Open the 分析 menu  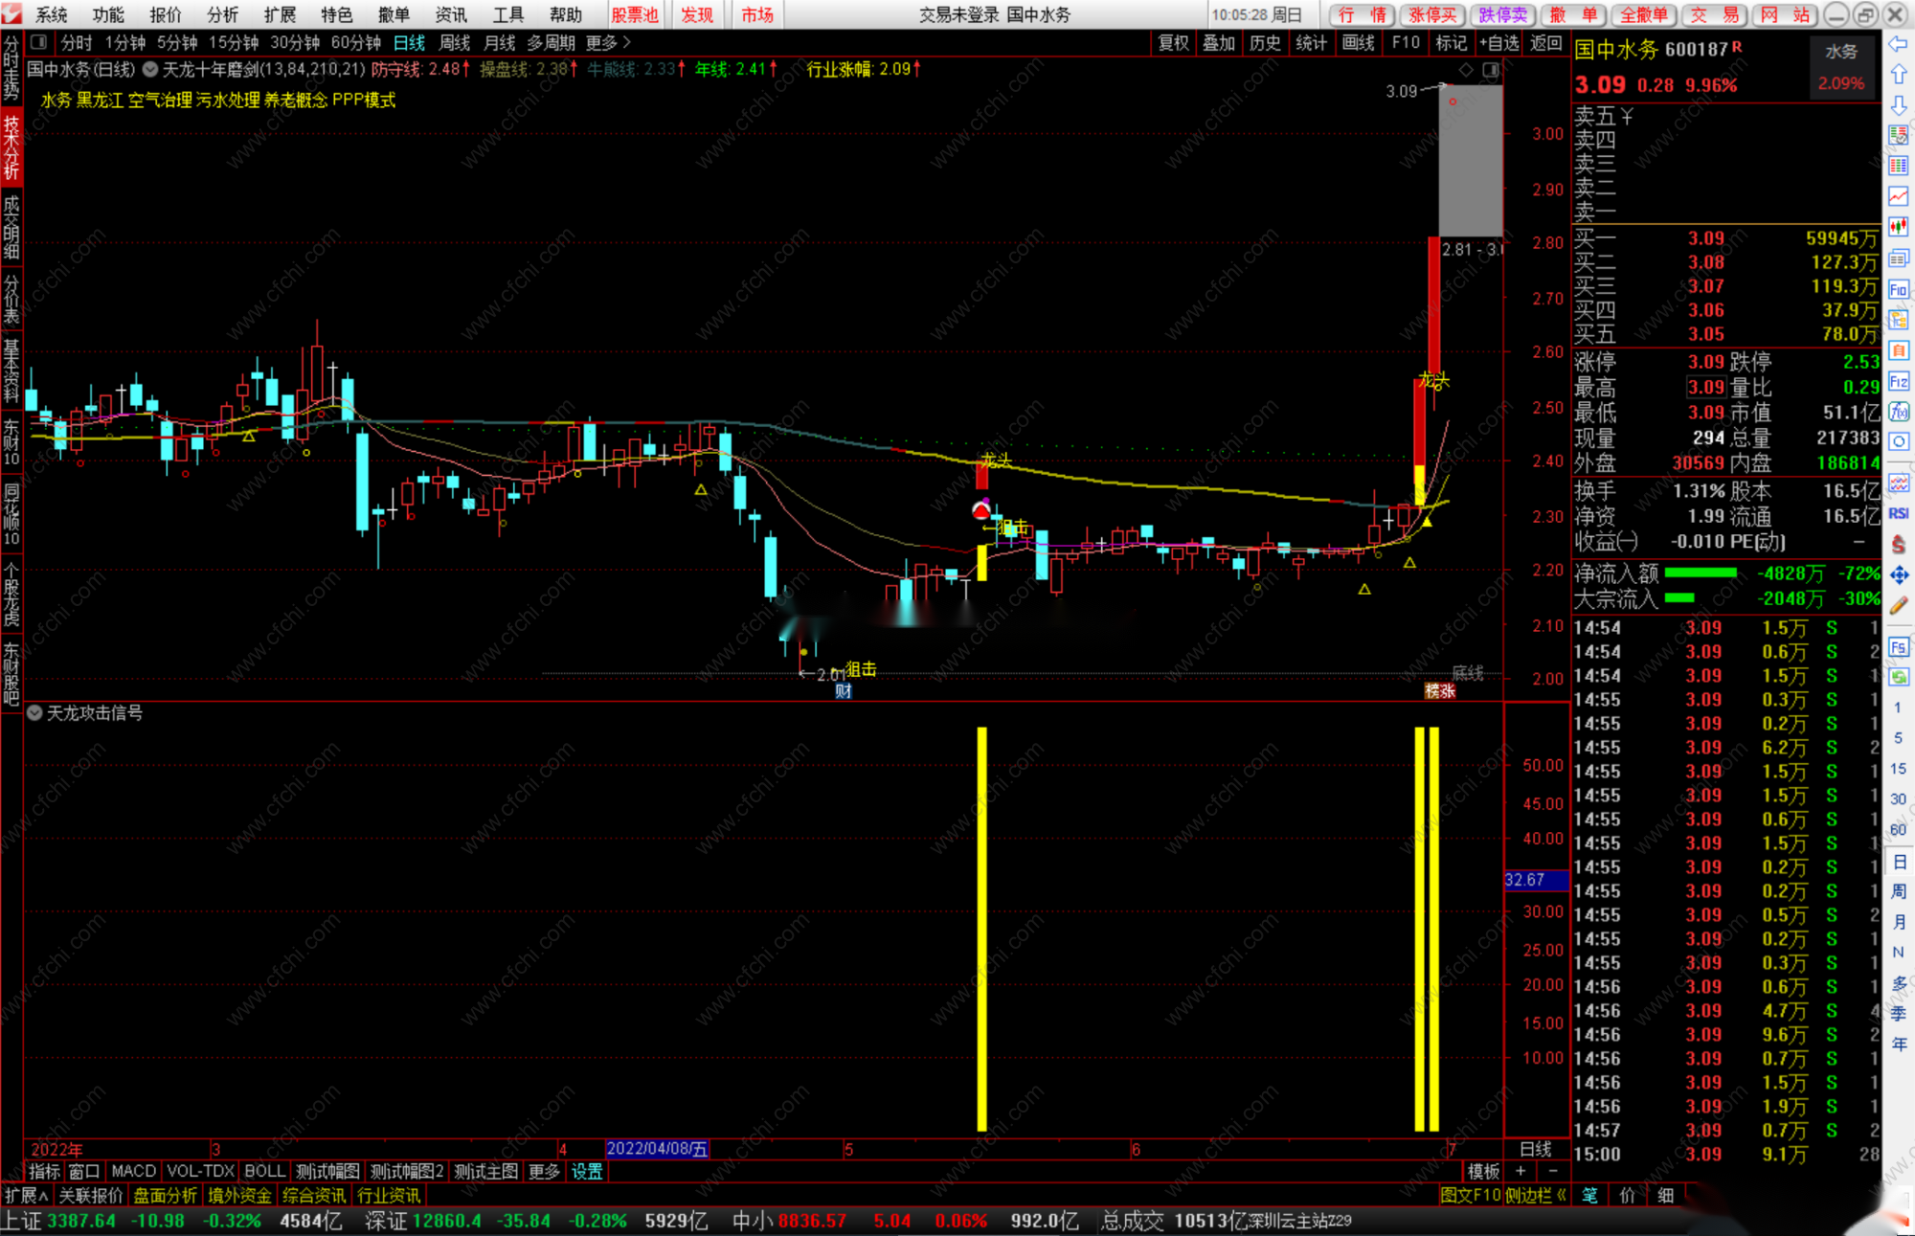[x=222, y=14]
